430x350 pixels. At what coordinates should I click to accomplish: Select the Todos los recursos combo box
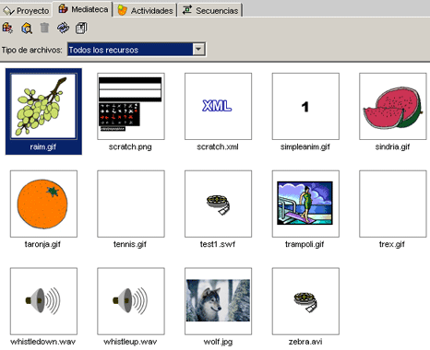[137, 49]
